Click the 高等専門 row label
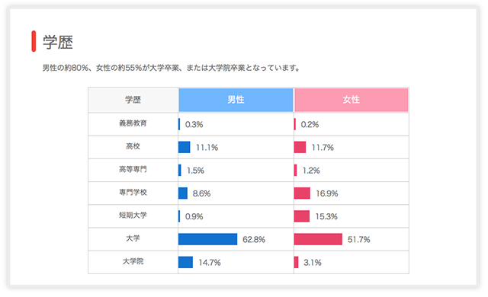488x297 pixels. coord(133,169)
